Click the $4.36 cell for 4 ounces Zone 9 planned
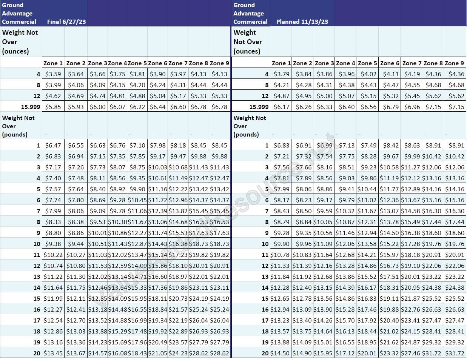Screen dimensions: 467x358 [454, 74]
